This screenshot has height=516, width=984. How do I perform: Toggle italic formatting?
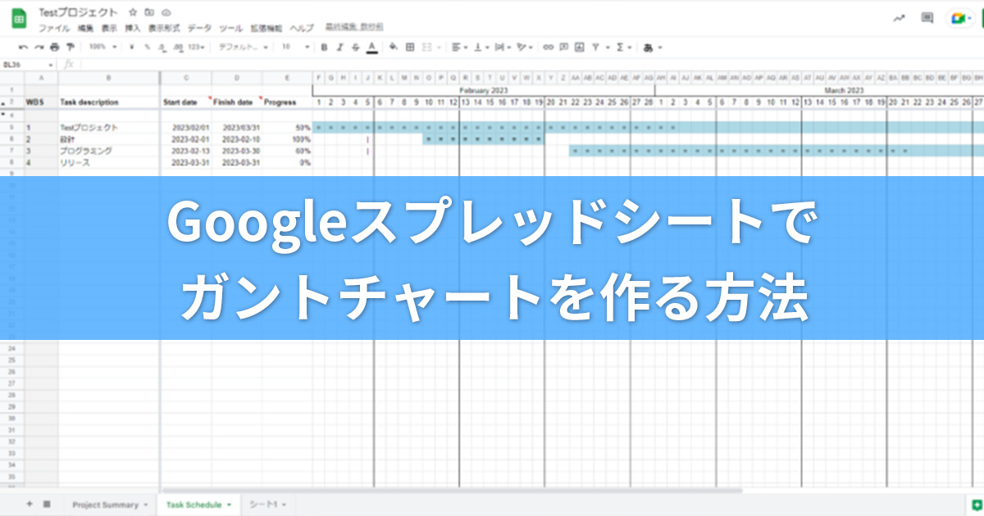(340, 47)
